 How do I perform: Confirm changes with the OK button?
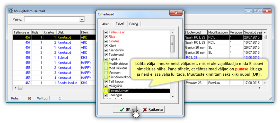tap(125, 109)
